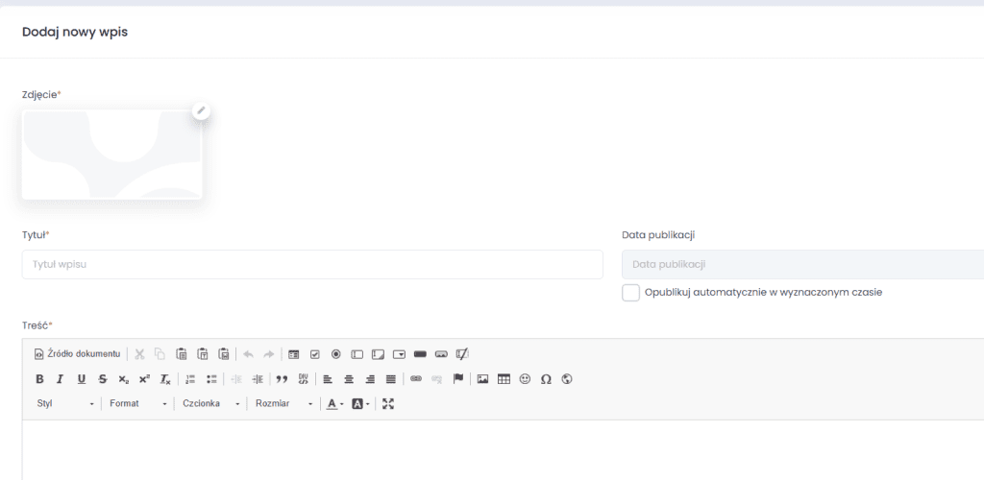Insert special character with Omega icon
Screen dimensions: 984x480
(x=546, y=379)
